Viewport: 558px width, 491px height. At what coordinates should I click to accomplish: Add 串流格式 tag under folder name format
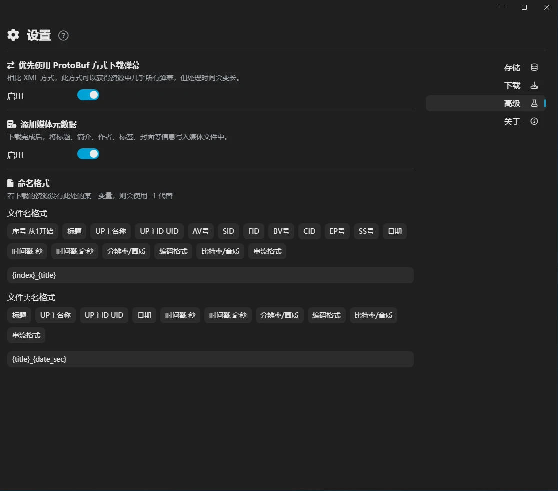[x=26, y=335]
